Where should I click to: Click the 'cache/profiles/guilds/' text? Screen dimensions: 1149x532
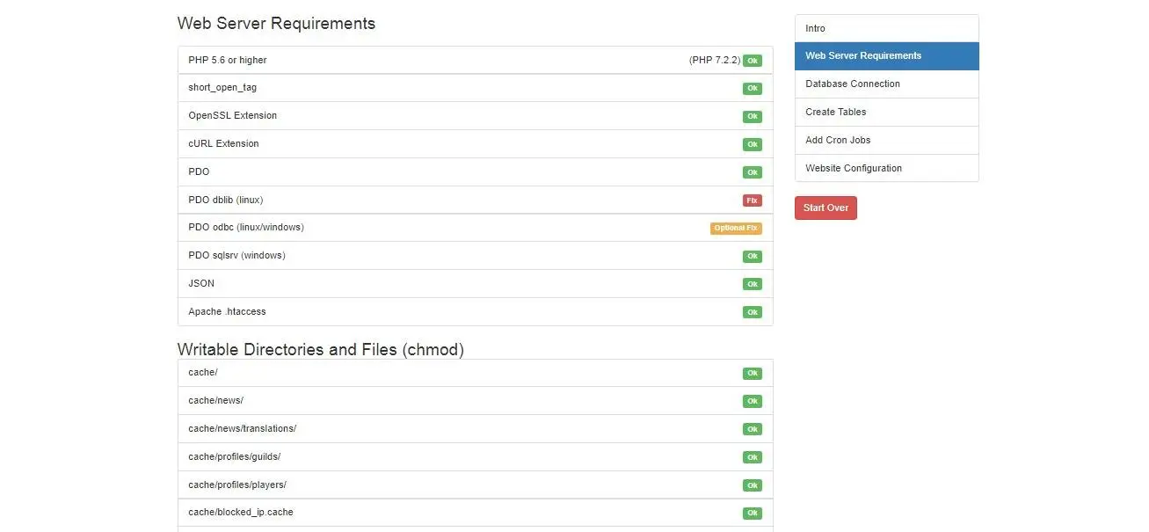(235, 456)
